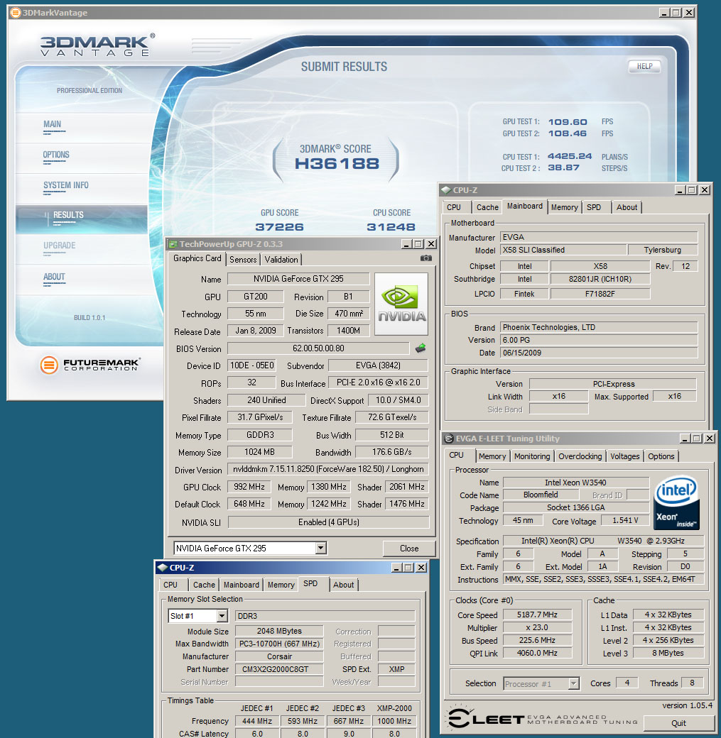Click the Subvendor value EVGA (3842)
Viewport: 721px width, 738px height.
pos(378,365)
